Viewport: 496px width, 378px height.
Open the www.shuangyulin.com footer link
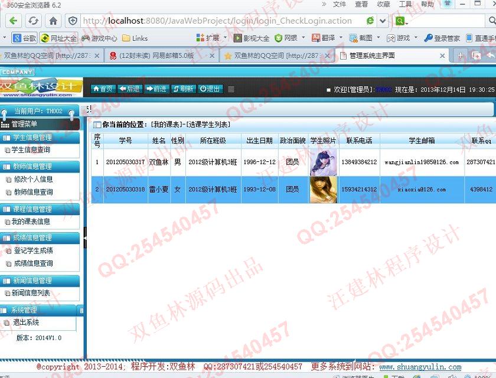pyautogui.click(x=420, y=367)
